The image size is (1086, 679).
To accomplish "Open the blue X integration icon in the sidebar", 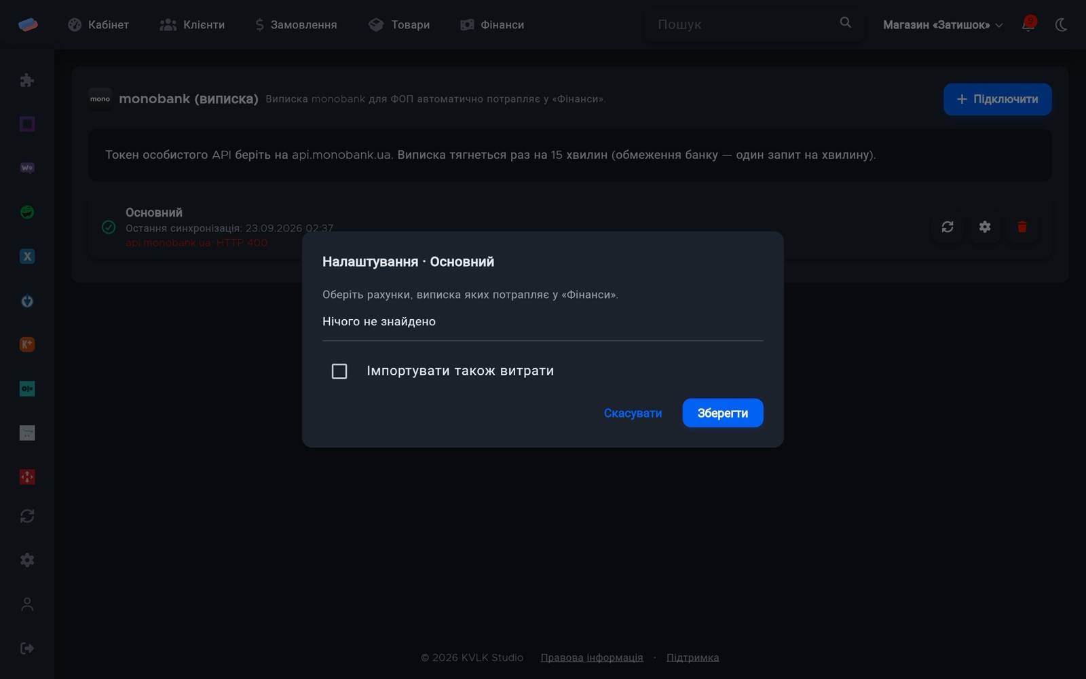I will [27, 256].
